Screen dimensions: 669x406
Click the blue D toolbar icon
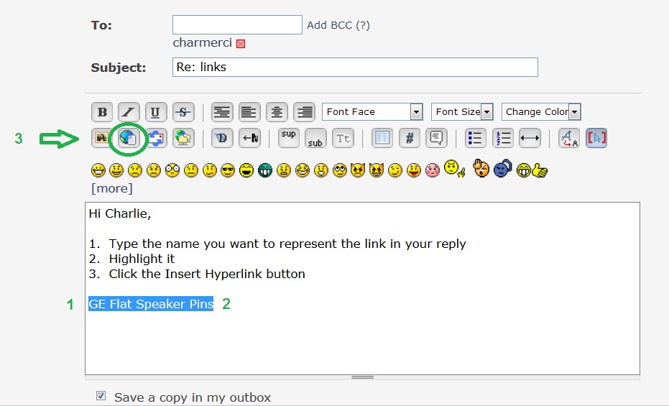[x=222, y=138]
